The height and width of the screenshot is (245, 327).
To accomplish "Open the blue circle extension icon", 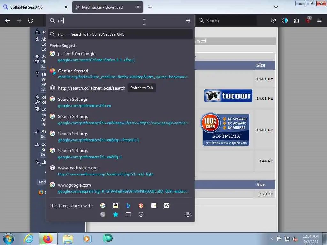I will [285, 21].
